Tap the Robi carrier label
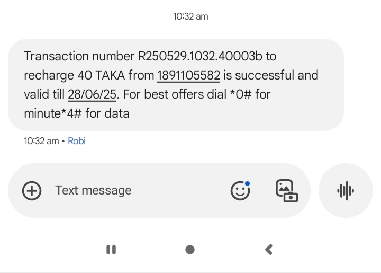The width and height of the screenshot is (381, 273). click(77, 141)
